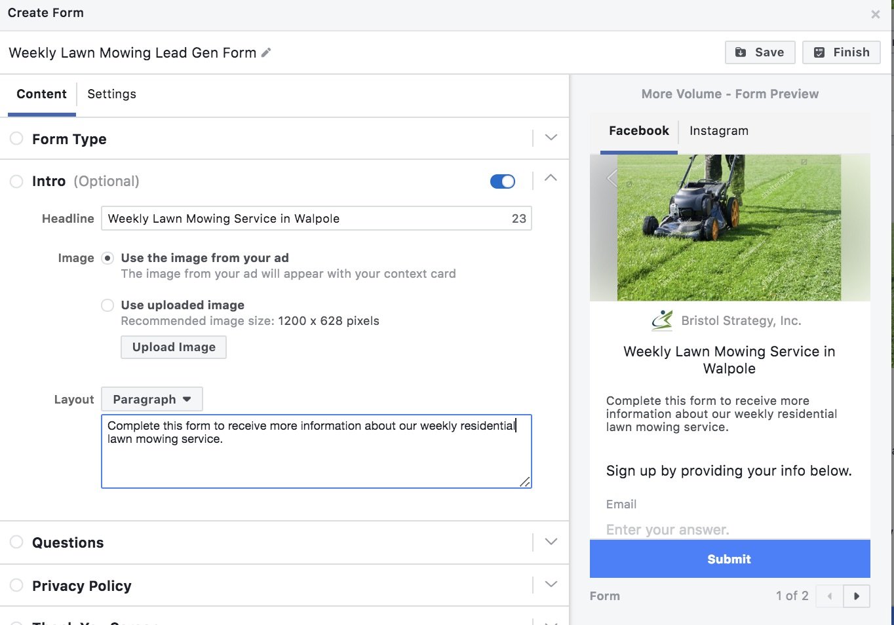This screenshot has width=894, height=625.
Task: Click the textarea resize handle
Action: [525, 482]
